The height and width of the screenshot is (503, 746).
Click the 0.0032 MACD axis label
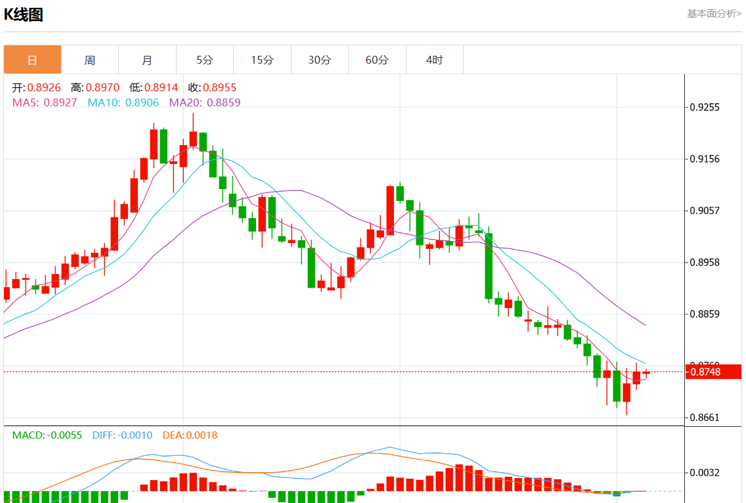705,473
